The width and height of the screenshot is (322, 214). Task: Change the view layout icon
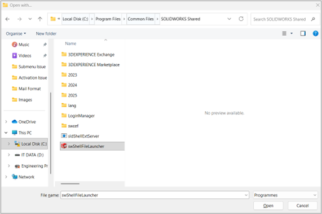pyautogui.click(x=284, y=33)
